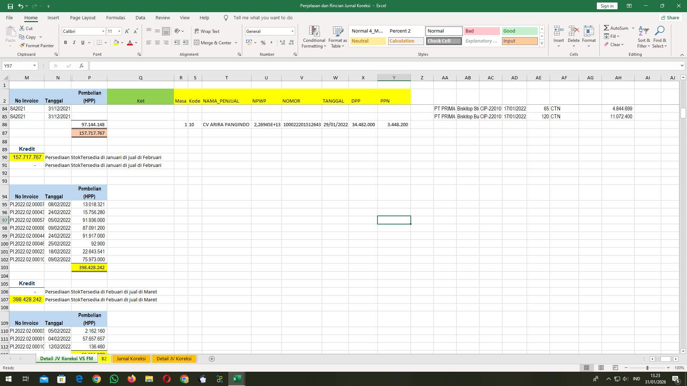Click the Name Box showing Y97
Image resolution: width=687 pixels, height=386 pixels.
[x=18, y=65]
